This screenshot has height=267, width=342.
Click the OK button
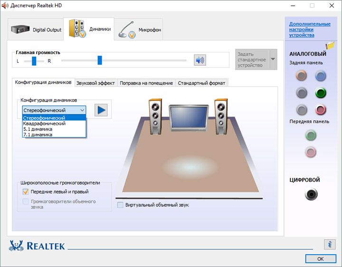[321, 259]
